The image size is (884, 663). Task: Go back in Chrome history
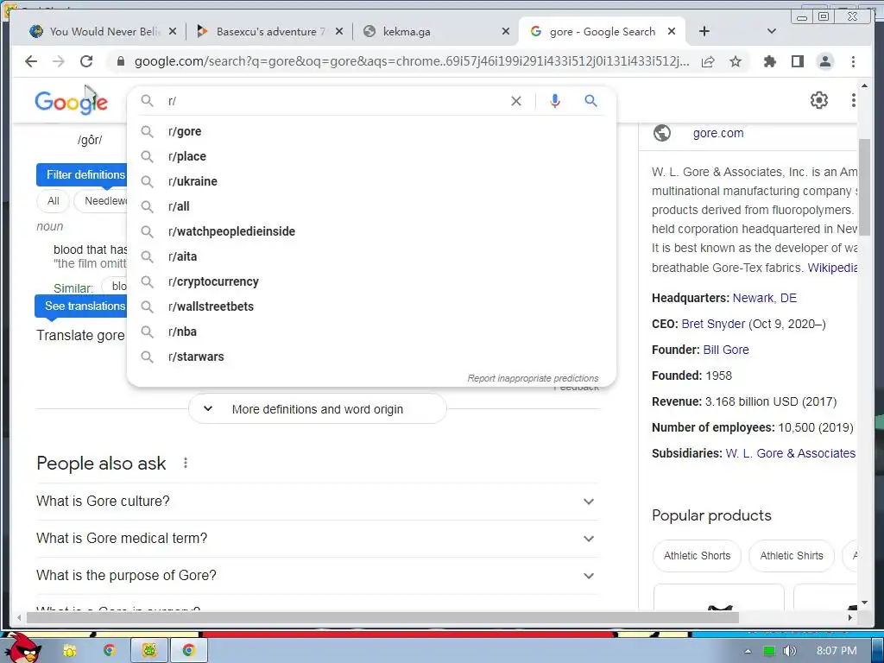(x=31, y=61)
